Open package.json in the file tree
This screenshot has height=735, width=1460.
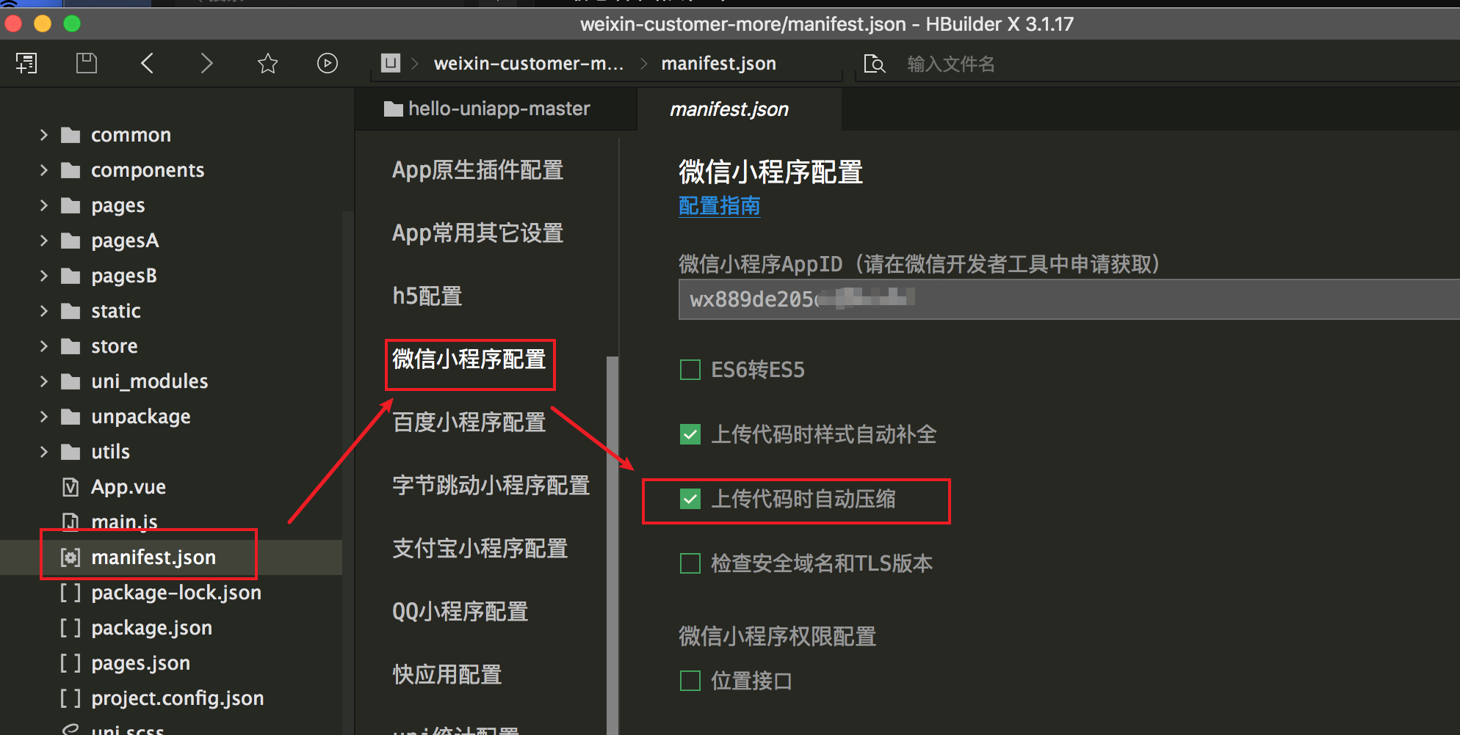(151, 628)
